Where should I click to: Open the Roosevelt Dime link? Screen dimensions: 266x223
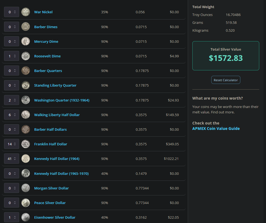[x=47, y=56]
